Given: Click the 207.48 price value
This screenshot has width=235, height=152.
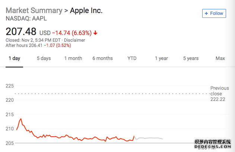Looking at the screenshot, I should coord(21,32).
